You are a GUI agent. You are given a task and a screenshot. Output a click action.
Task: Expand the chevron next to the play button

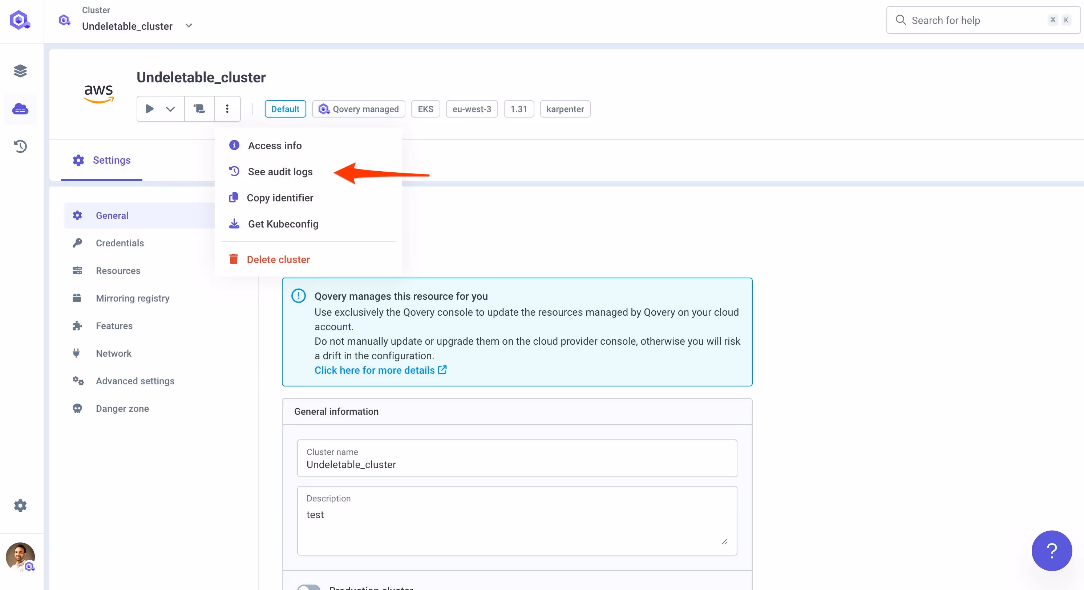click(x=170, y=109)
